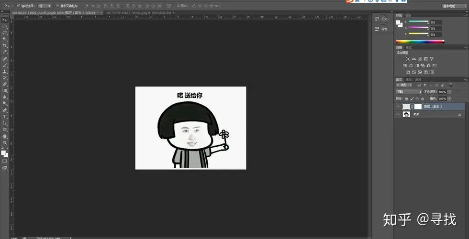469x239 pixels.
Task: Add a Color Balance adjustment
Action: (411, 65)
